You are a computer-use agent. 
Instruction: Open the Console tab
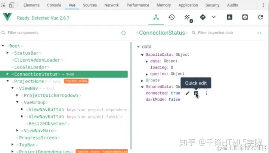coord(54,5)
